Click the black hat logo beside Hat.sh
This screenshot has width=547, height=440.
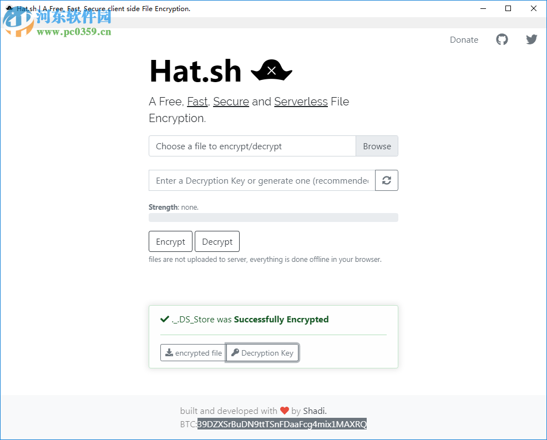[x=271, y=70]
